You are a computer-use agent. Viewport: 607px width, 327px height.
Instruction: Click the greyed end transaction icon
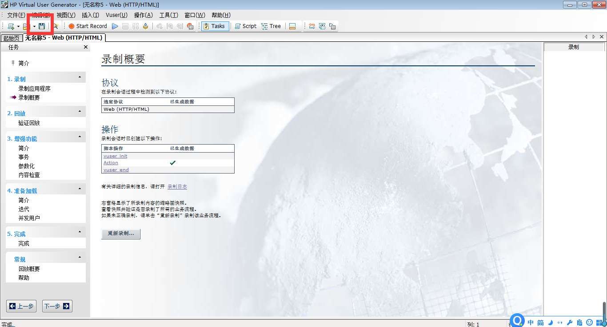(170, 26)
